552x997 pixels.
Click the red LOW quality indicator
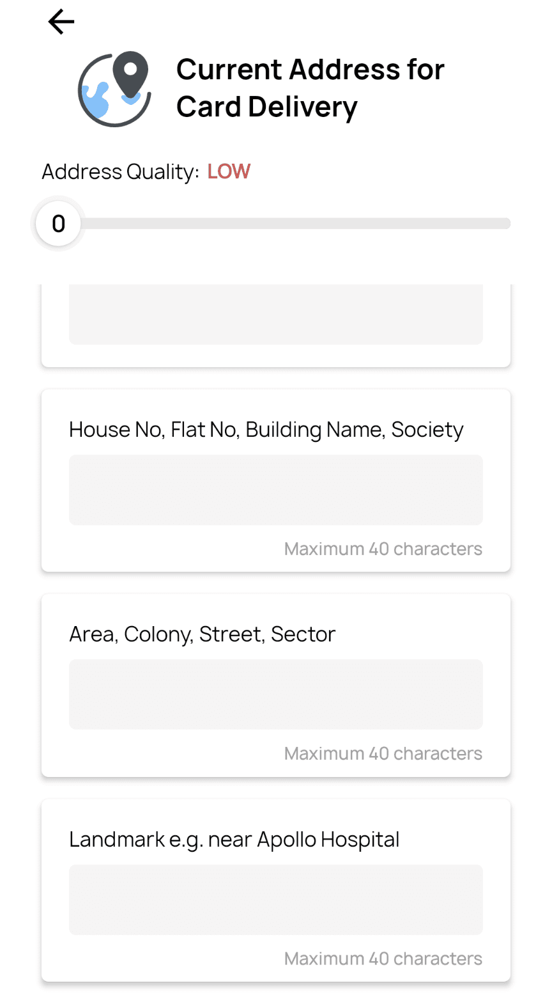coord(229,171)
